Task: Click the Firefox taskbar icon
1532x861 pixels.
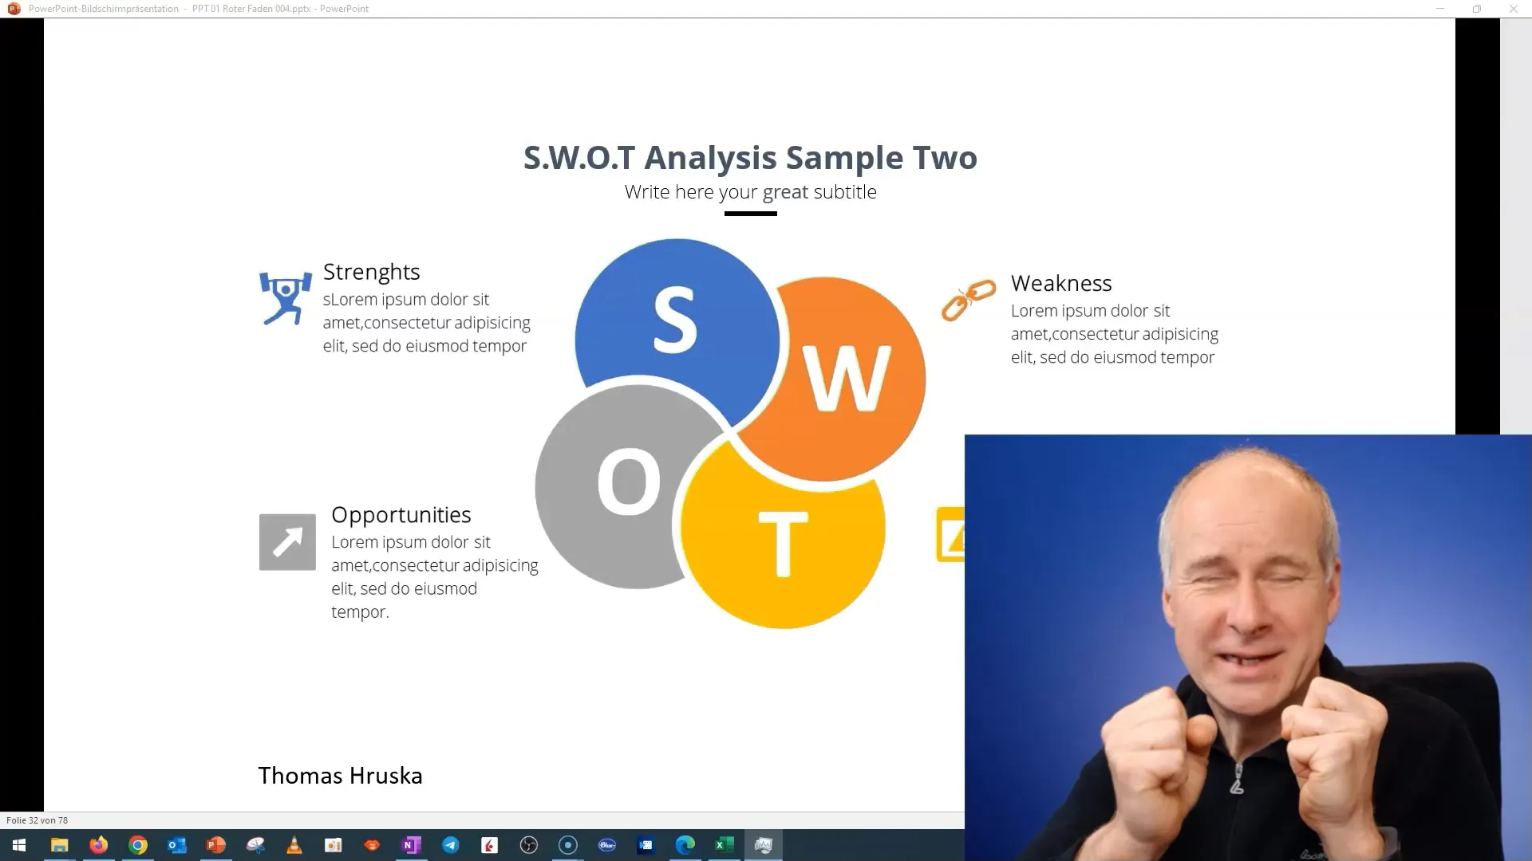Action: [98, 844]
